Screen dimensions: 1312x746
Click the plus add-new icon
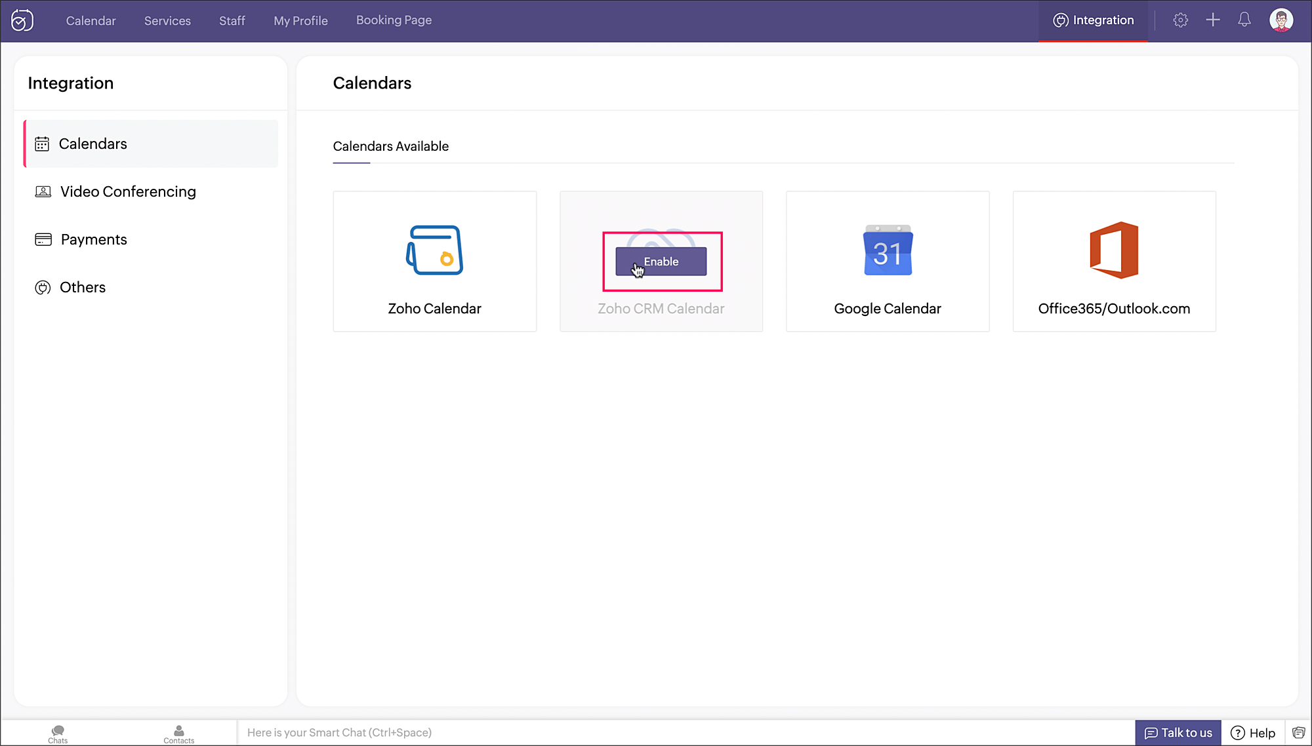click(1213, 20)
